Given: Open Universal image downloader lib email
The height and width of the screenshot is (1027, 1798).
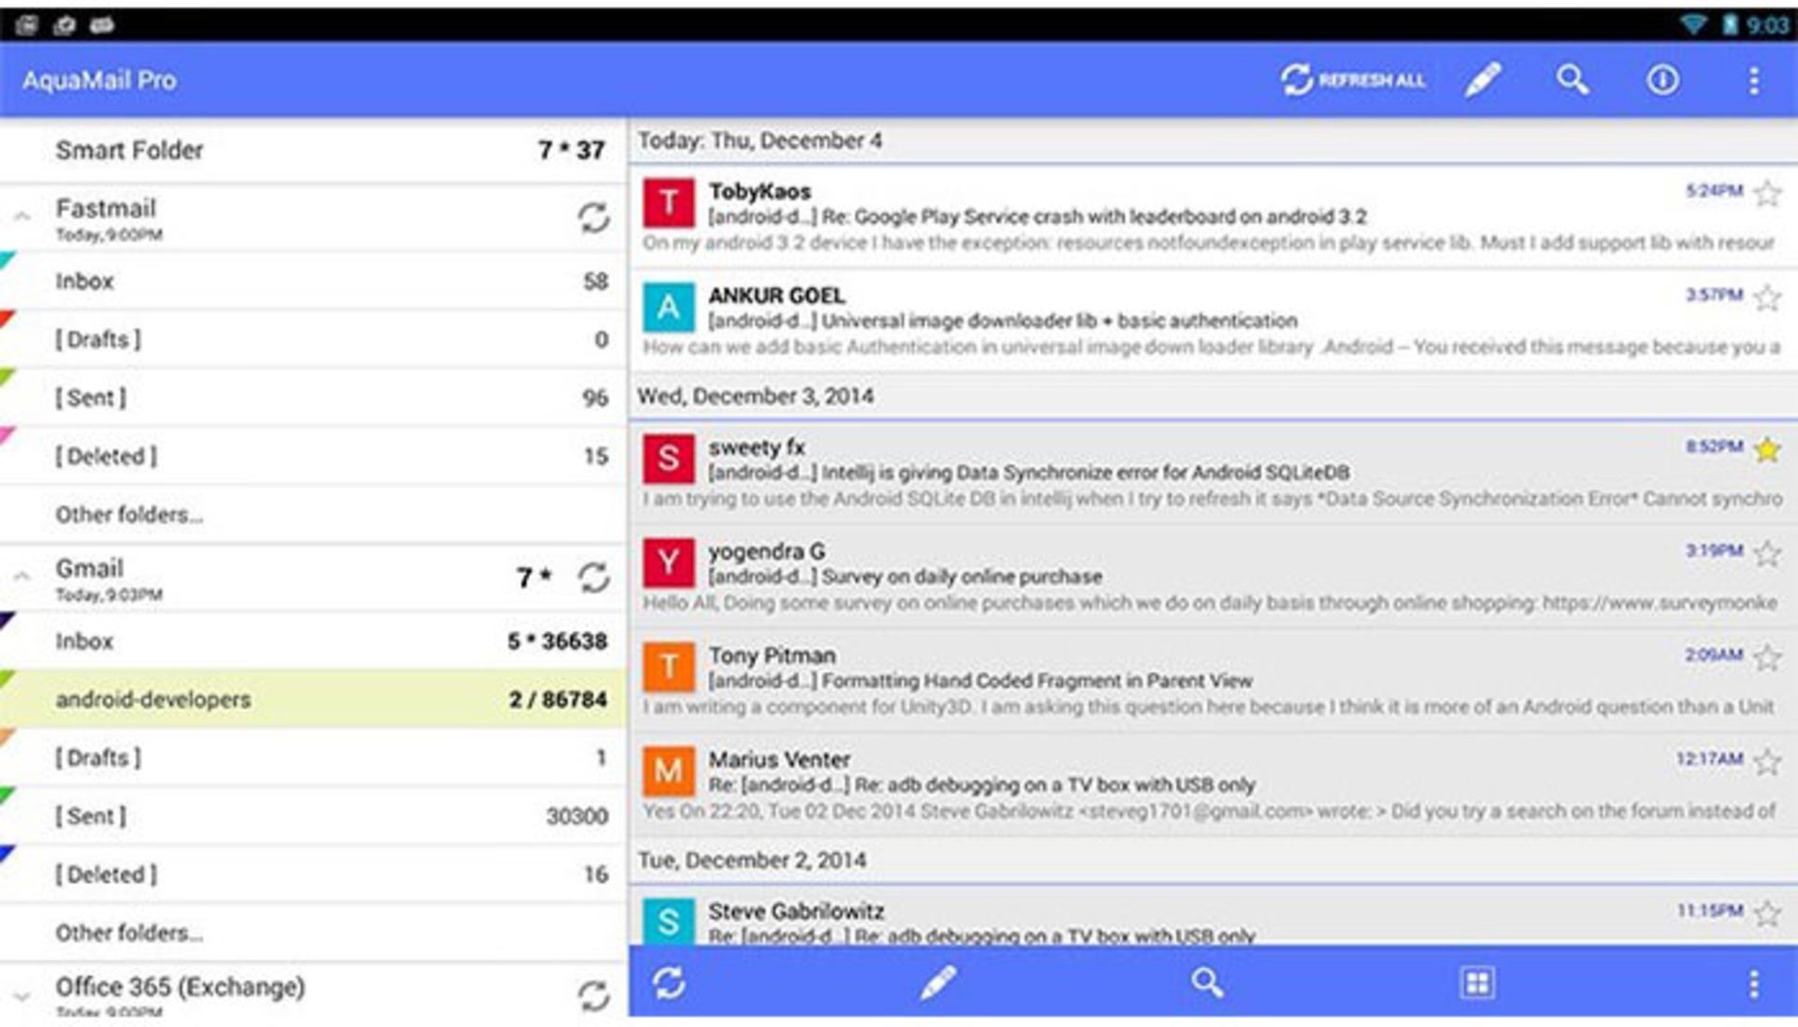Looking at the screenshot, I should pyautogui.click(x=1002, y=321).
